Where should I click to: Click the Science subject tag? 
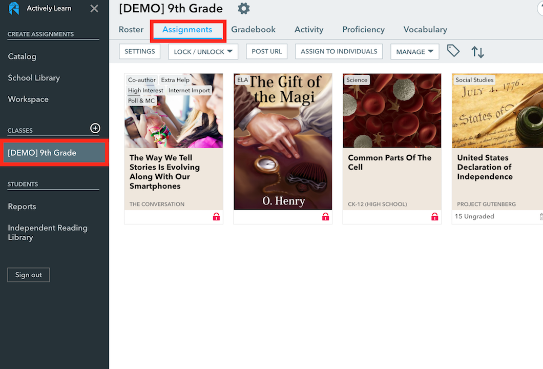pos(357,80)
